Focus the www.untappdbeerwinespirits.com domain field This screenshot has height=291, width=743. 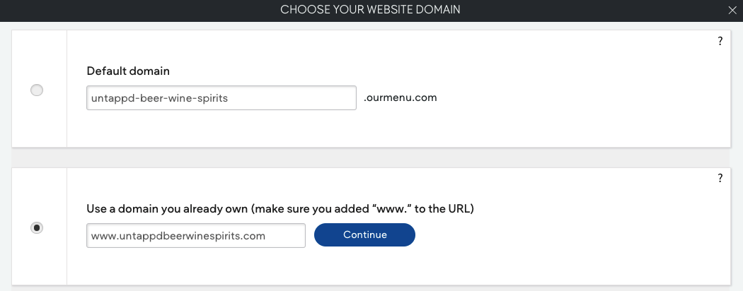pos(196,236)
